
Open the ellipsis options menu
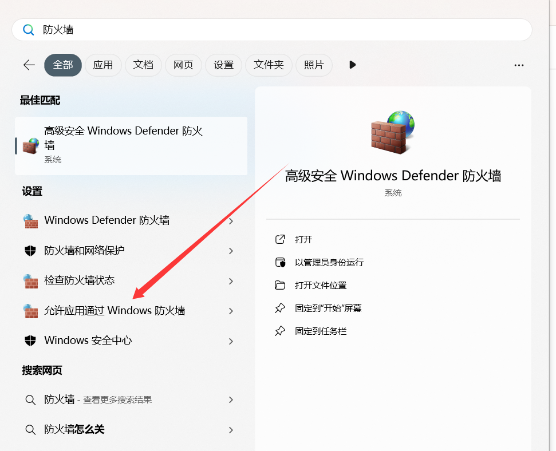pos(519,65)
